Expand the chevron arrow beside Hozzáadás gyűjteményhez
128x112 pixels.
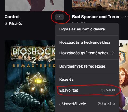113,53
